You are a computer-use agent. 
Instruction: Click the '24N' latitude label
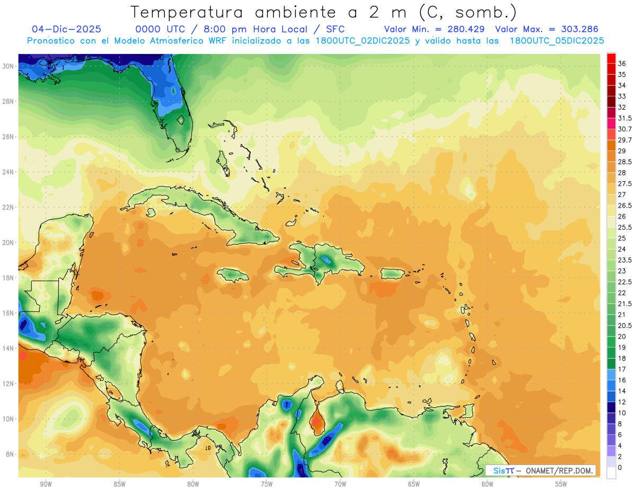pos(8,172)
